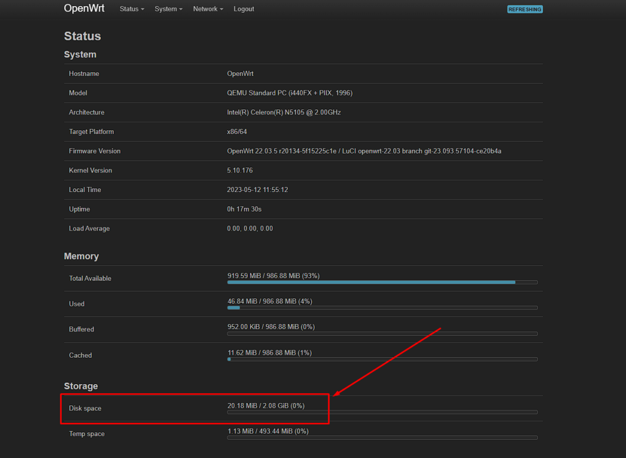Select 20.18 MiB / 2.08 GiB (0%) text
The height and width of the screenshot is (458, 626).
point(266,405)
